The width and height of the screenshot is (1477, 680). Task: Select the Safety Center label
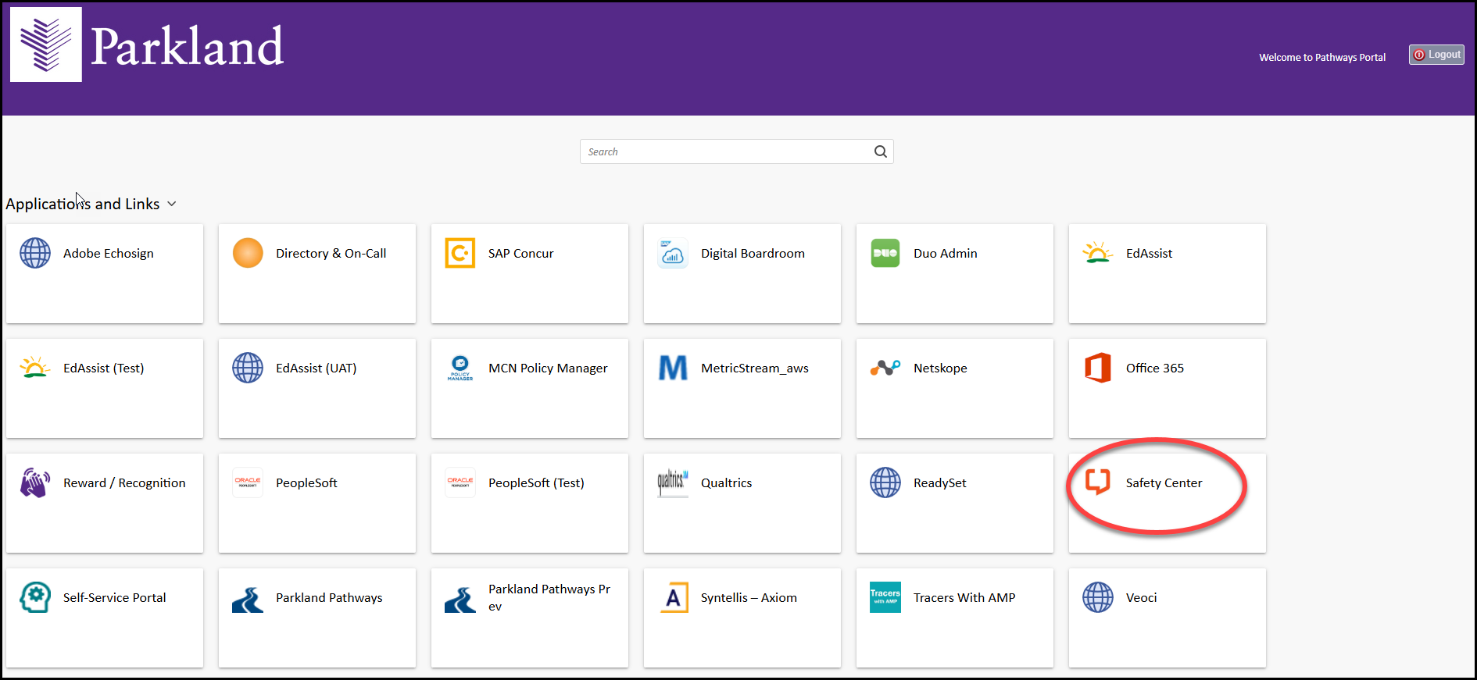[x=1164, y=482]
